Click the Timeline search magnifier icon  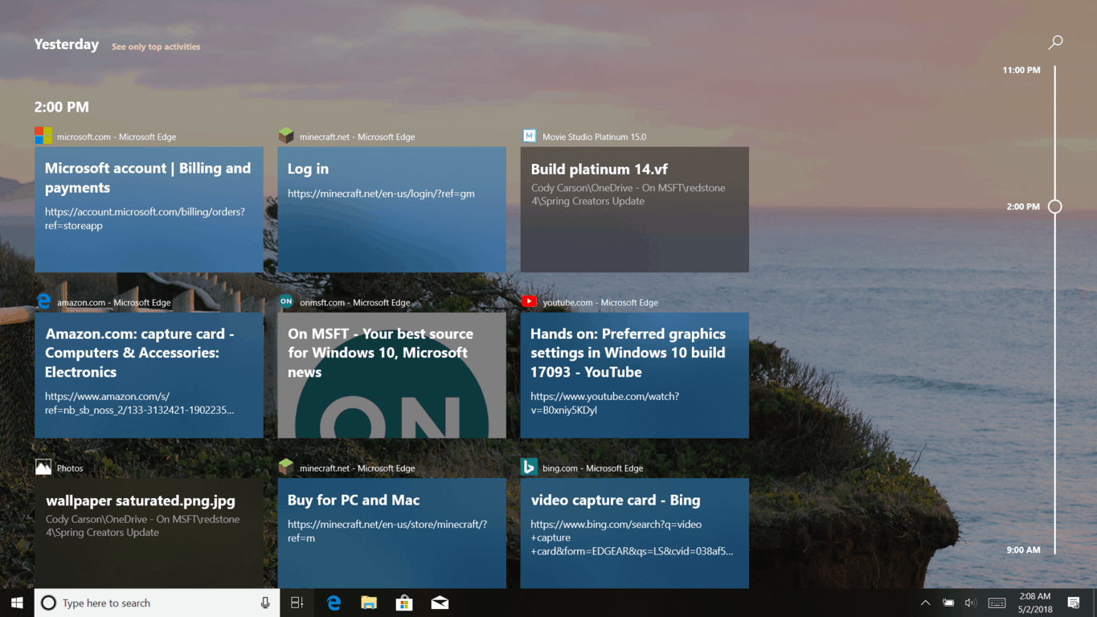click(x=1055, y=42)
